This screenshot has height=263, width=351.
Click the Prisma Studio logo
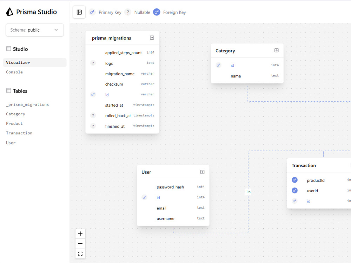click(x=9, y=12)
